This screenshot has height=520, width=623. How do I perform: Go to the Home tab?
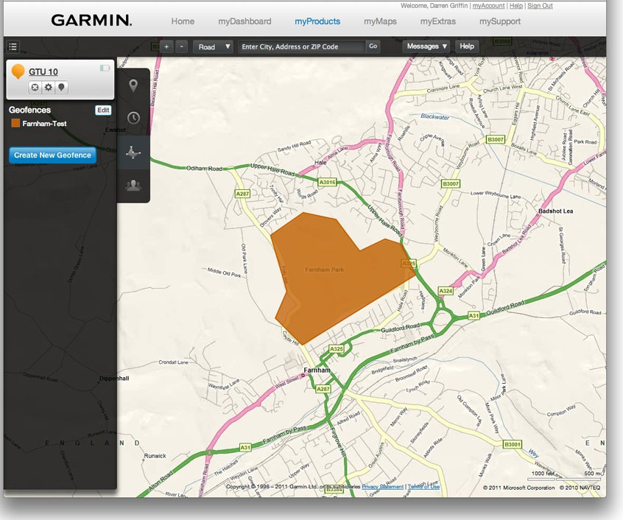[183, 21]
